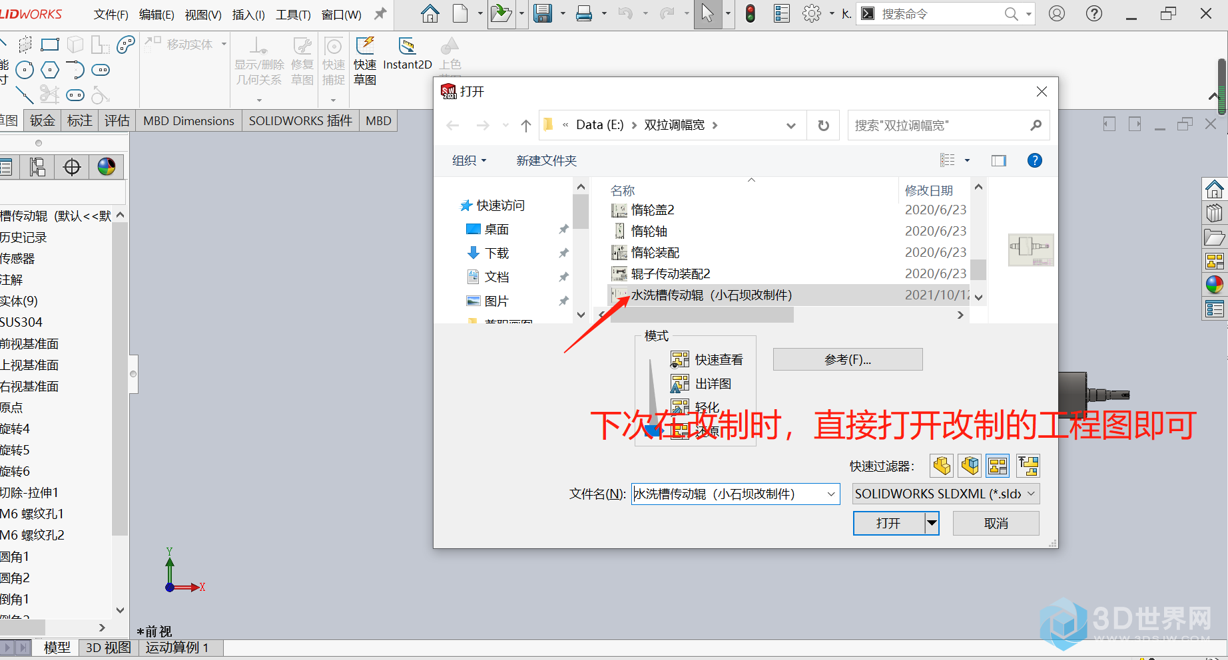Sort files by the 修改日期 column header
The width and height of the screenshot is (1228, 660).
929,190
